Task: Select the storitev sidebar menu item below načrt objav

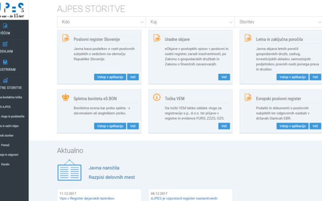Action: (7, 135)
